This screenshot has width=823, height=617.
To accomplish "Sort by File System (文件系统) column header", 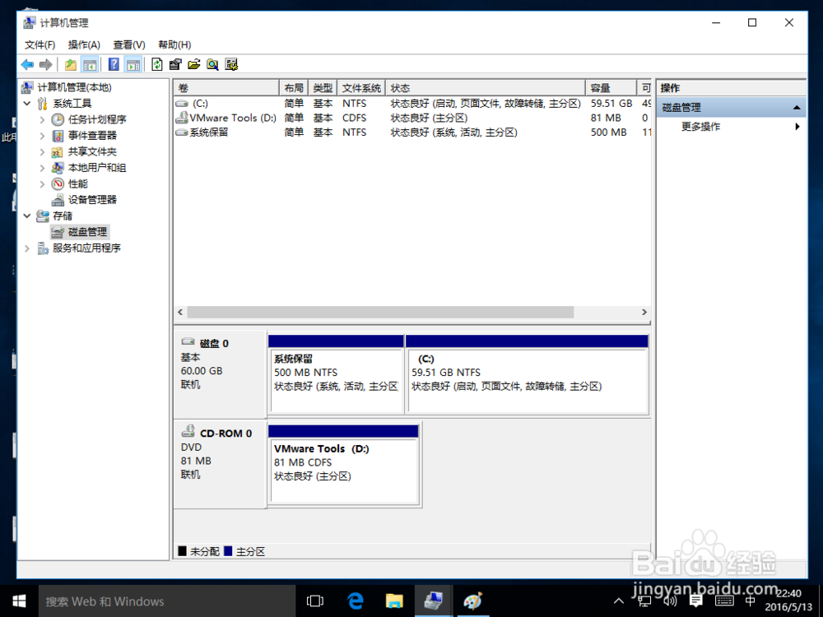I will point(361,88).
